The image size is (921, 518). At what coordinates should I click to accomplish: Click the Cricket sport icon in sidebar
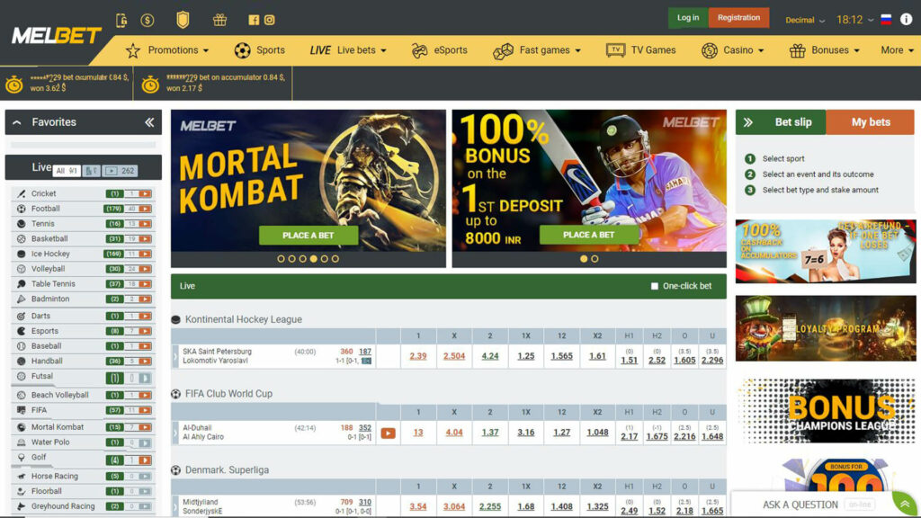coord(22,193)
